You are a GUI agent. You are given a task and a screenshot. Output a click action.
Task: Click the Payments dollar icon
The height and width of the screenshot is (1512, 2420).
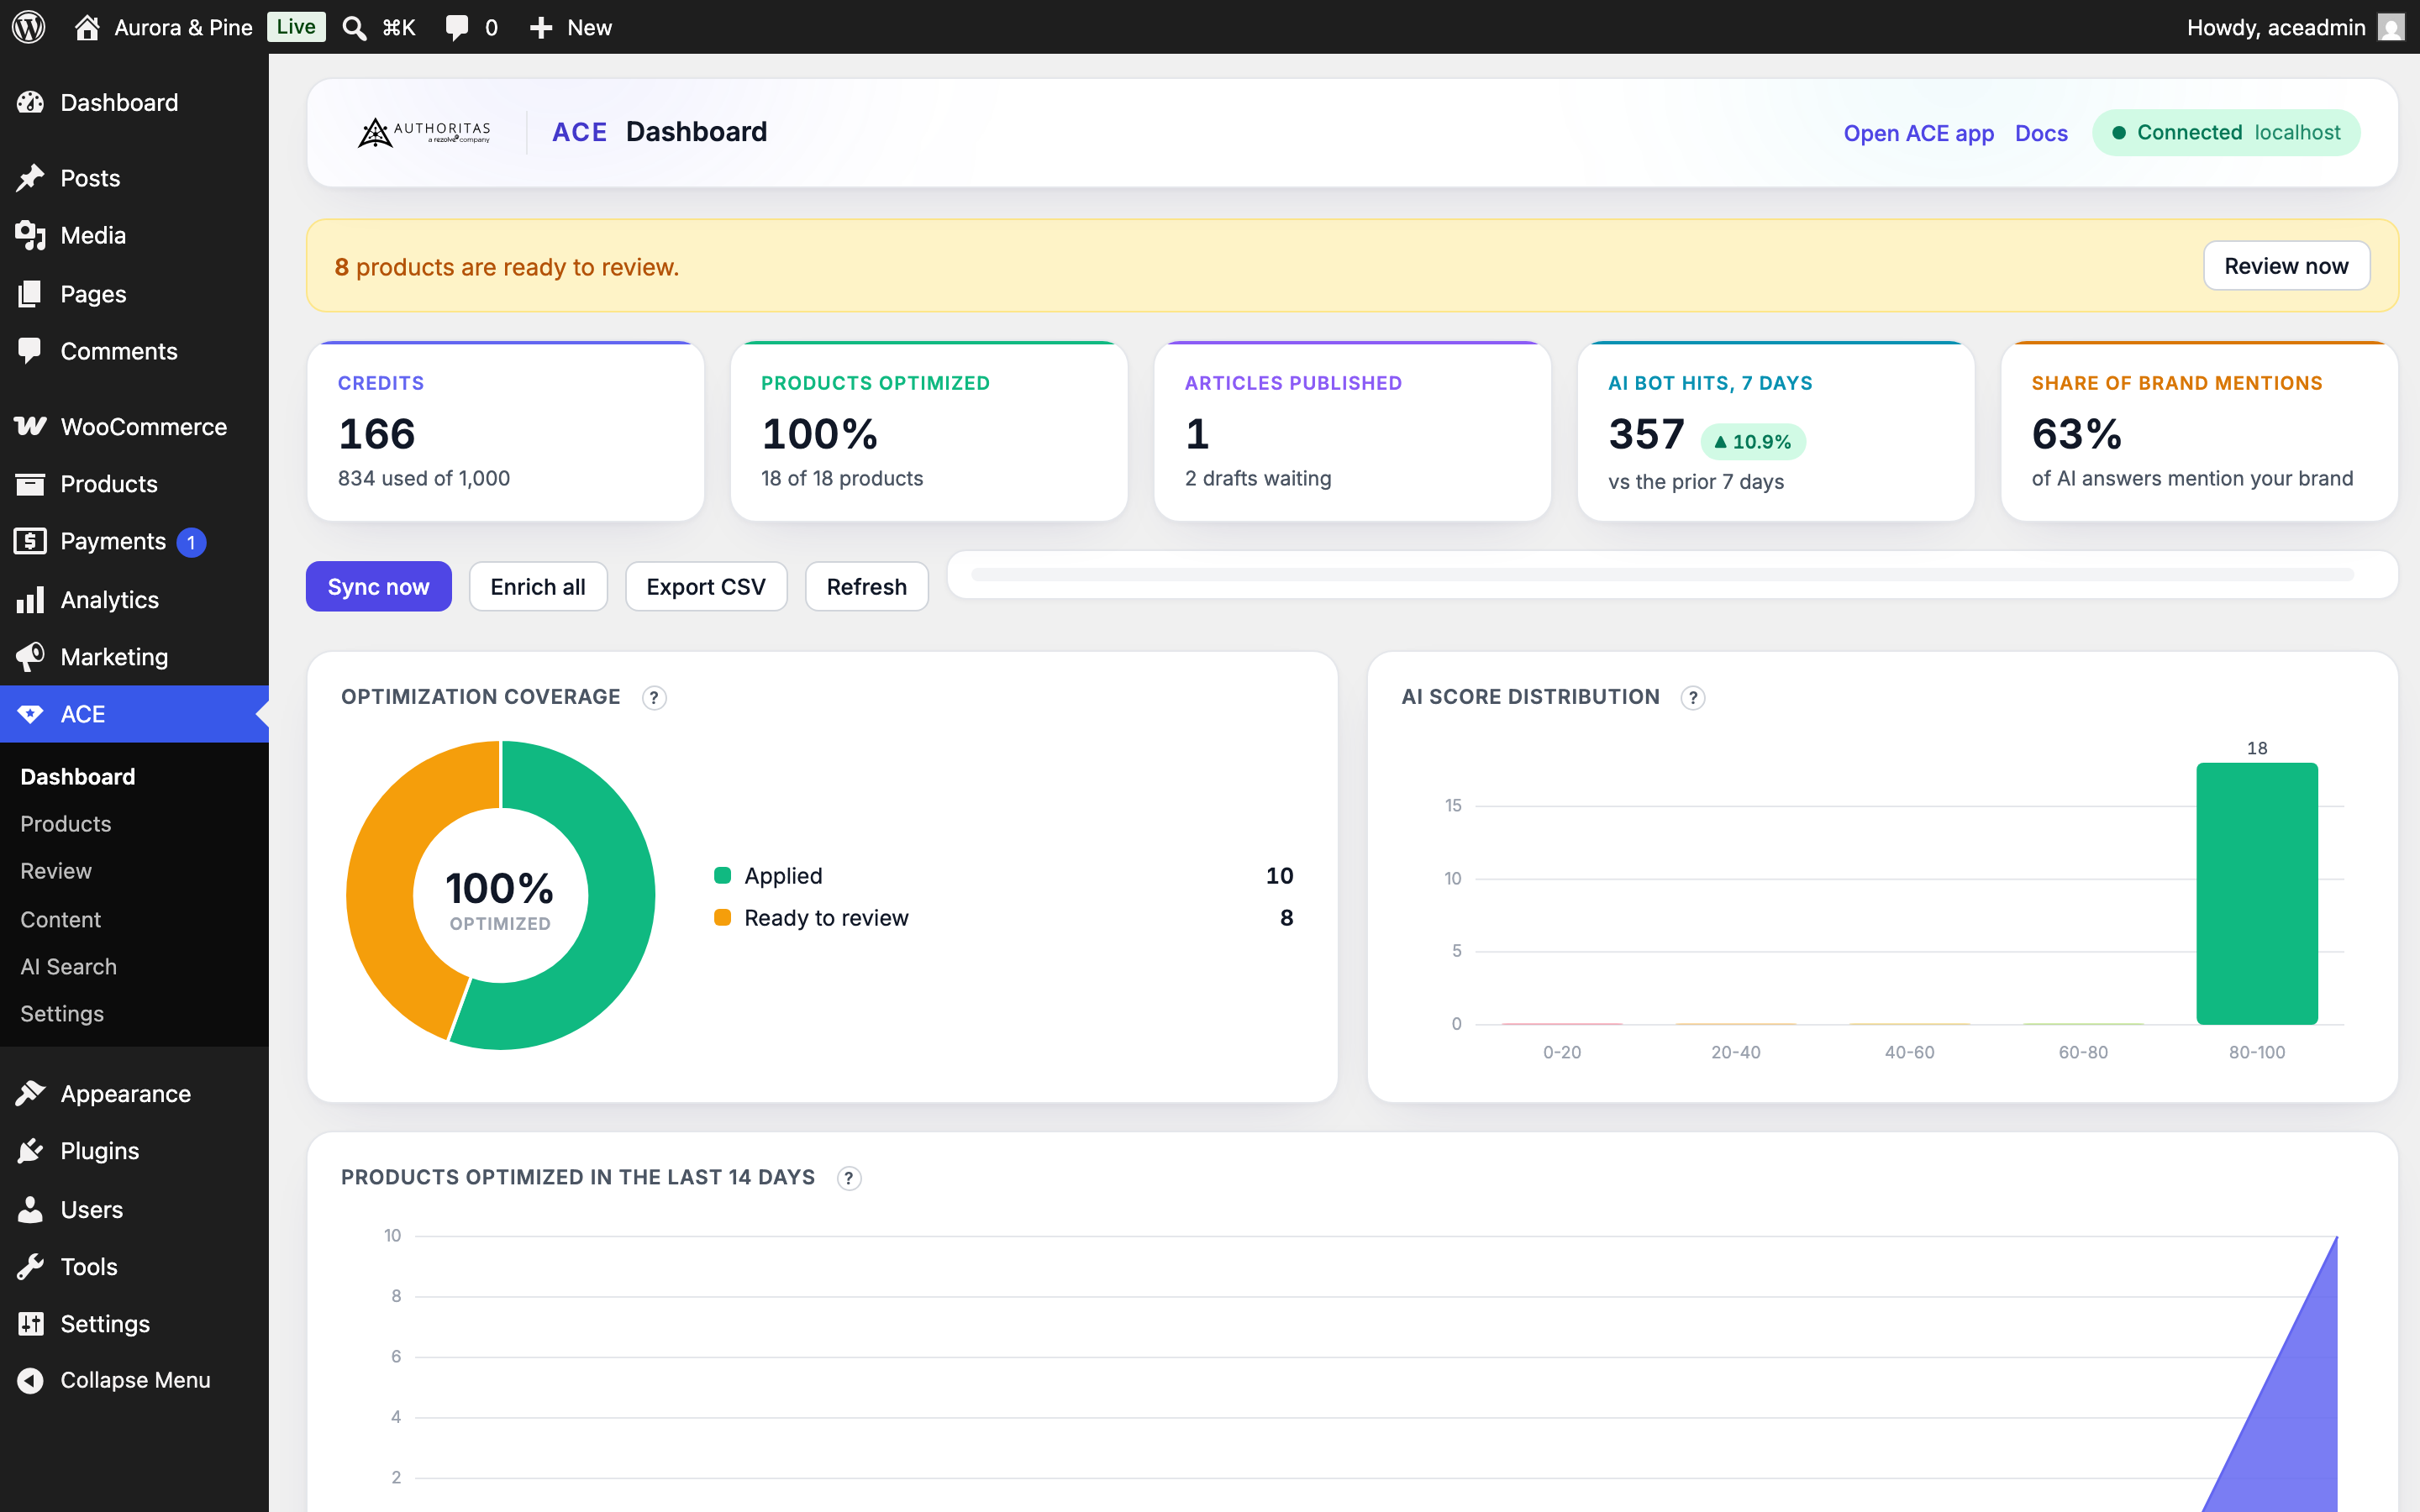30,541
